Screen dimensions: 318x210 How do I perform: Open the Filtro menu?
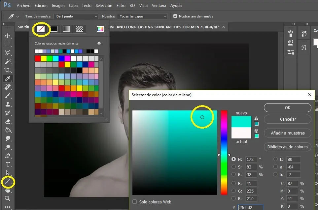click(x=121, y=6)
